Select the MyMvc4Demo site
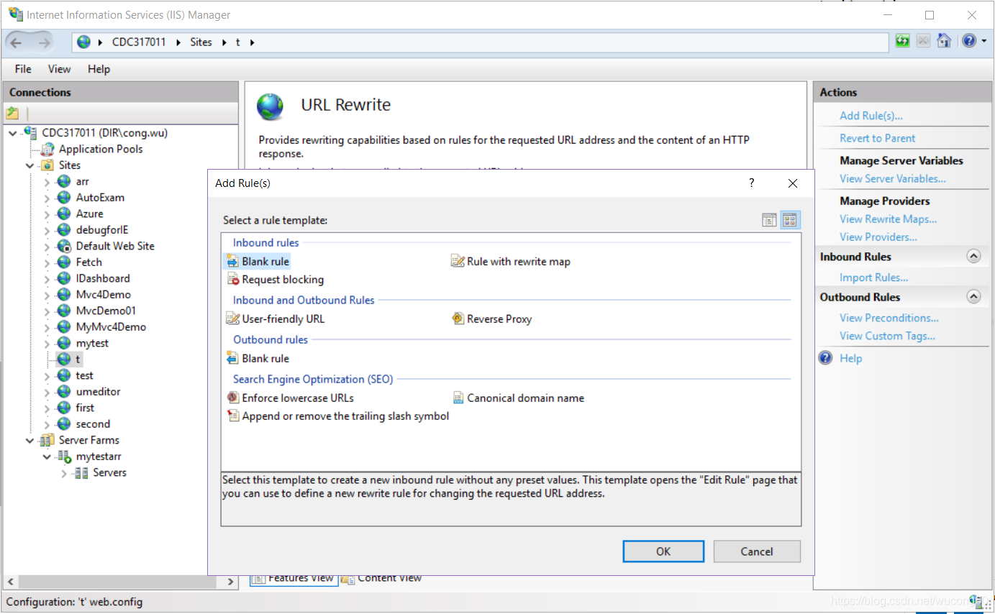995x614 pixels. point(111,327)
